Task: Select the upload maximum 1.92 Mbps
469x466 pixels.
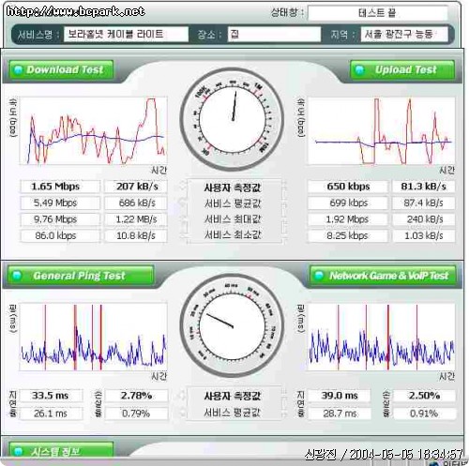Action: [x=348, y=219]
